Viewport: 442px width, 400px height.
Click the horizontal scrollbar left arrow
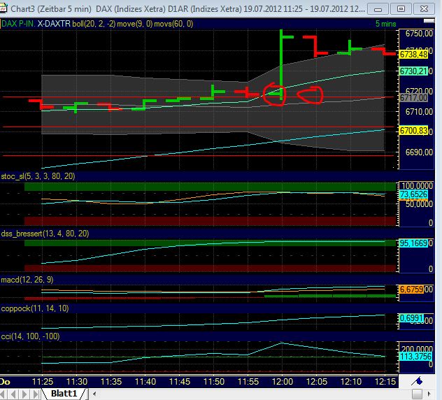point(94,394)
